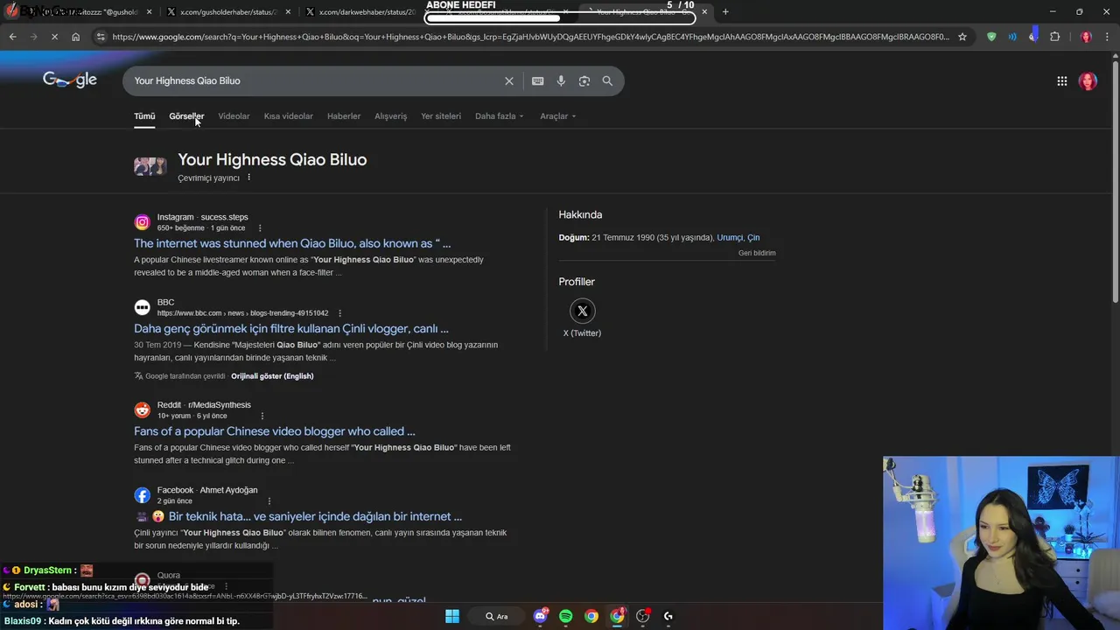Screen dimensions: 1120x630
Task: Open more options for BBC result
Action: click(x=339, y=313)
